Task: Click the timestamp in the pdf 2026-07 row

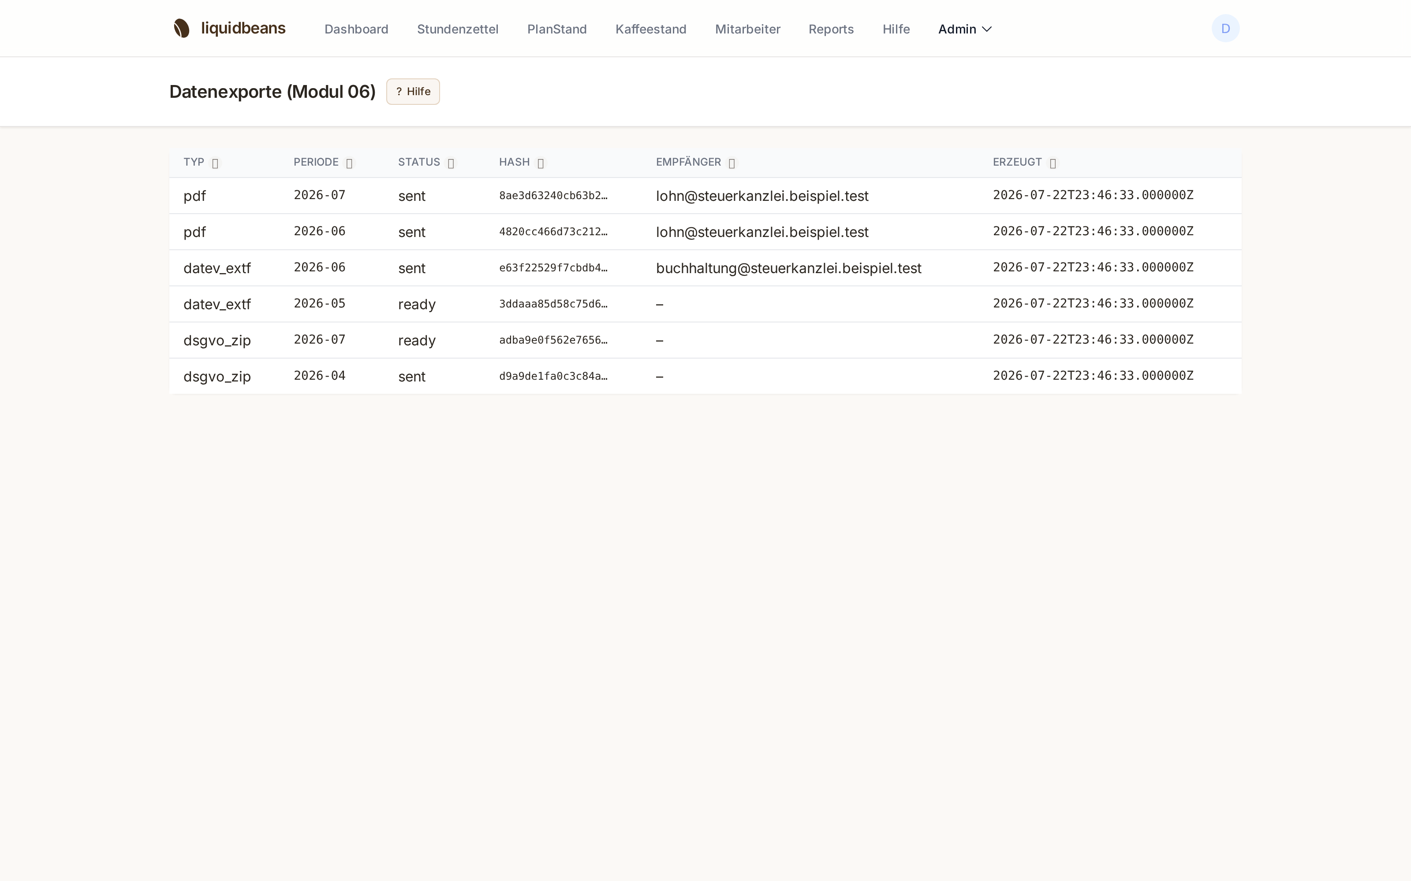Action: 1093,195
